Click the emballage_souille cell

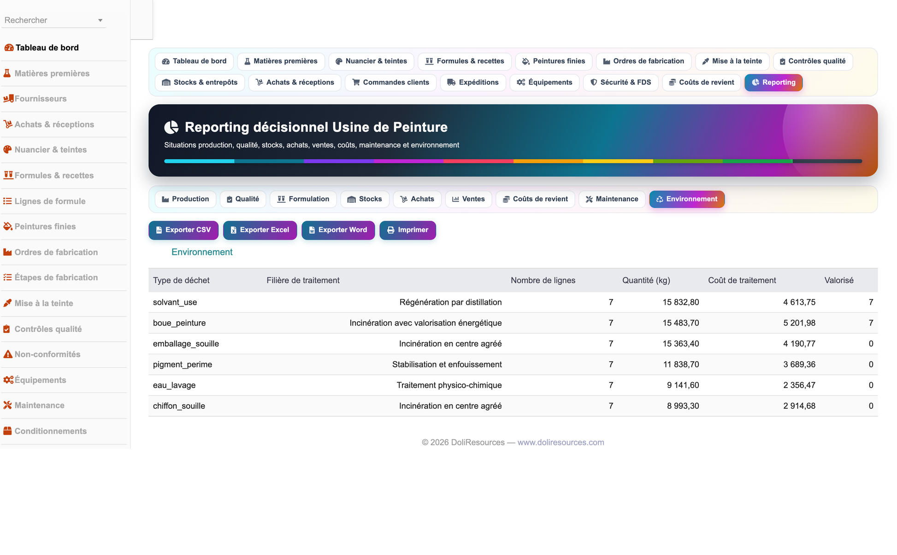point(186,344)
